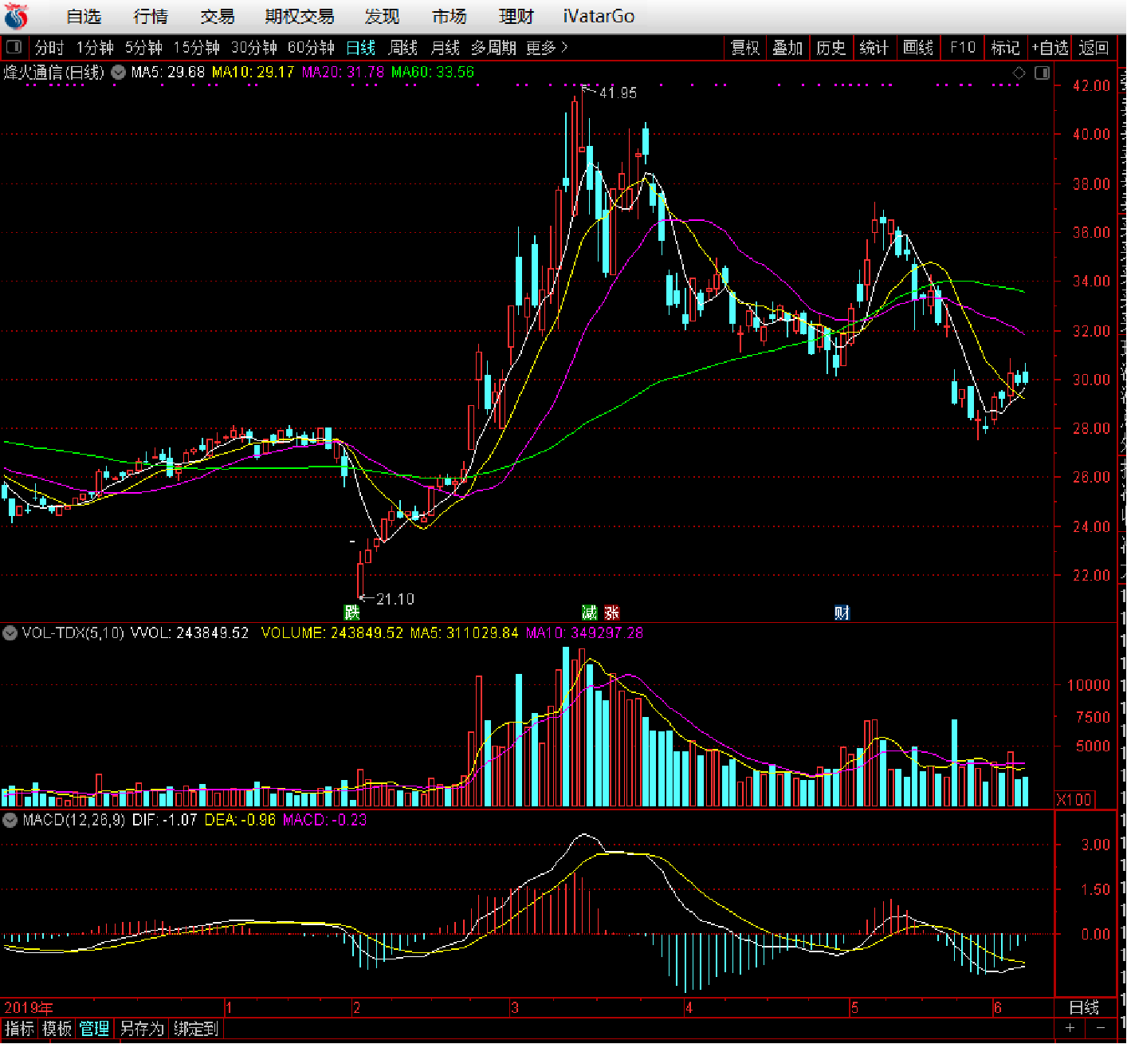Select the 管理 tab at bottom
Image resolution: width=1127 pixels, height=1044 pixels.
95,1029
